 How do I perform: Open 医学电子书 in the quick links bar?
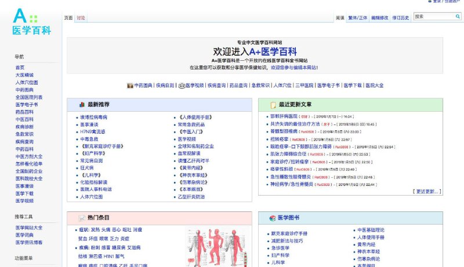[328, 85]
